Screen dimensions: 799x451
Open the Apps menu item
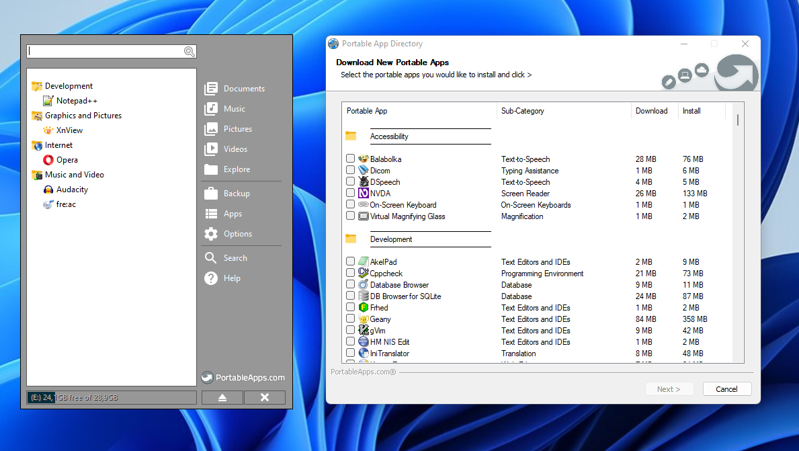tap(233, 214)
